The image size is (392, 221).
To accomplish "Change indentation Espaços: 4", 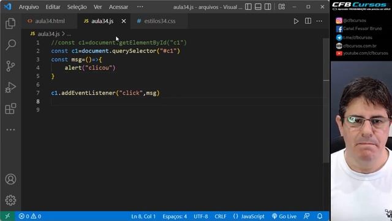I will [175, 216].
